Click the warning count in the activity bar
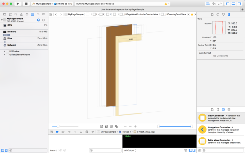Viewport: 245px width, 153px height. point(167,4)
